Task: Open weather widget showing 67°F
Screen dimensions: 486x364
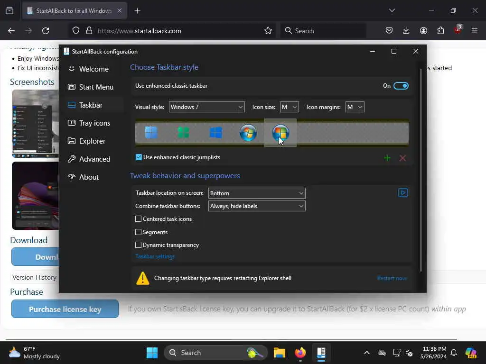Action: tap(35, 353)
